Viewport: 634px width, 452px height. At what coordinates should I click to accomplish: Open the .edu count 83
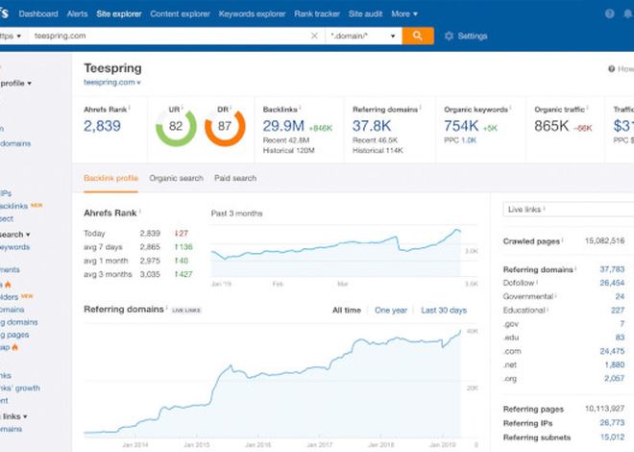pos(621,338)
